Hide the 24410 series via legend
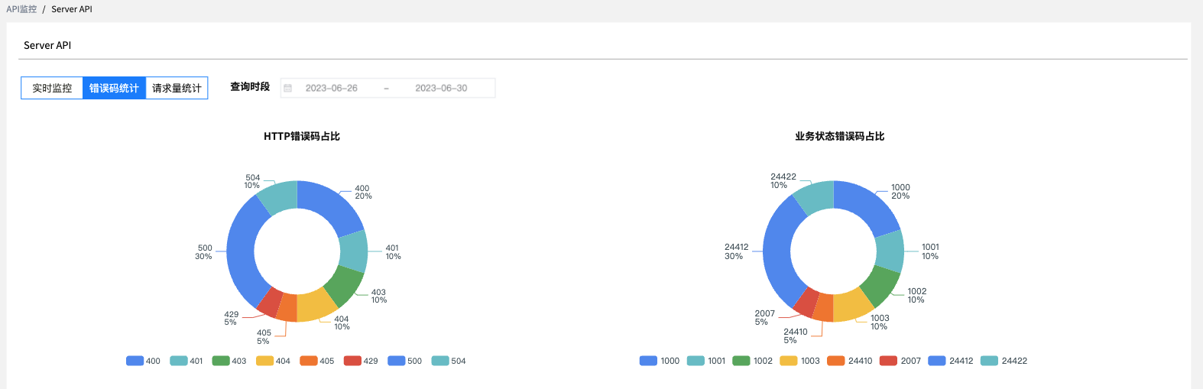This screenshot has width=1203, height=389. (x=849, y=361)
